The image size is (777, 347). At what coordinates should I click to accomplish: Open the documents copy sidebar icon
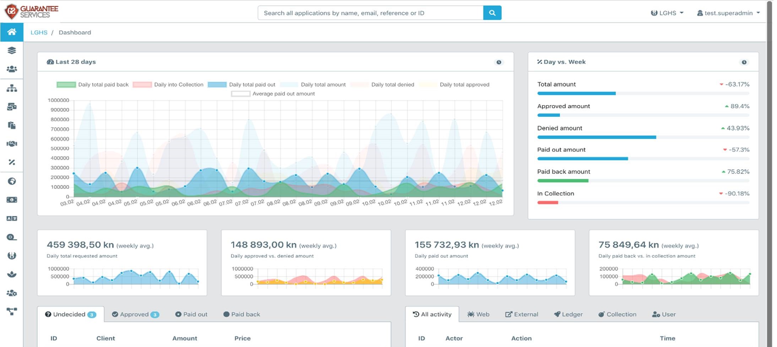coord(12,125)
